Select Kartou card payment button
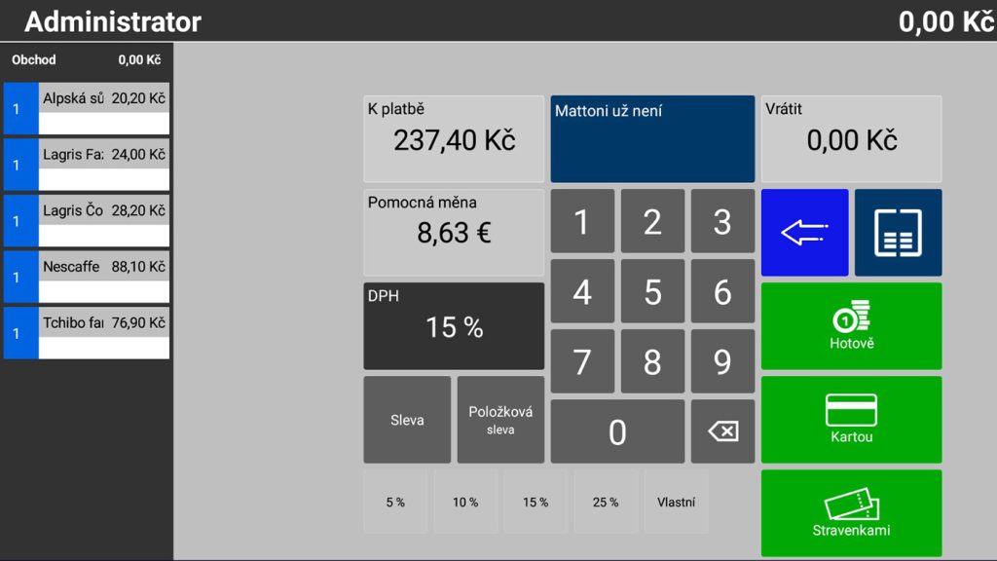Image resolution: width=997 pixels, height=561 pixels. click(851, 420)
